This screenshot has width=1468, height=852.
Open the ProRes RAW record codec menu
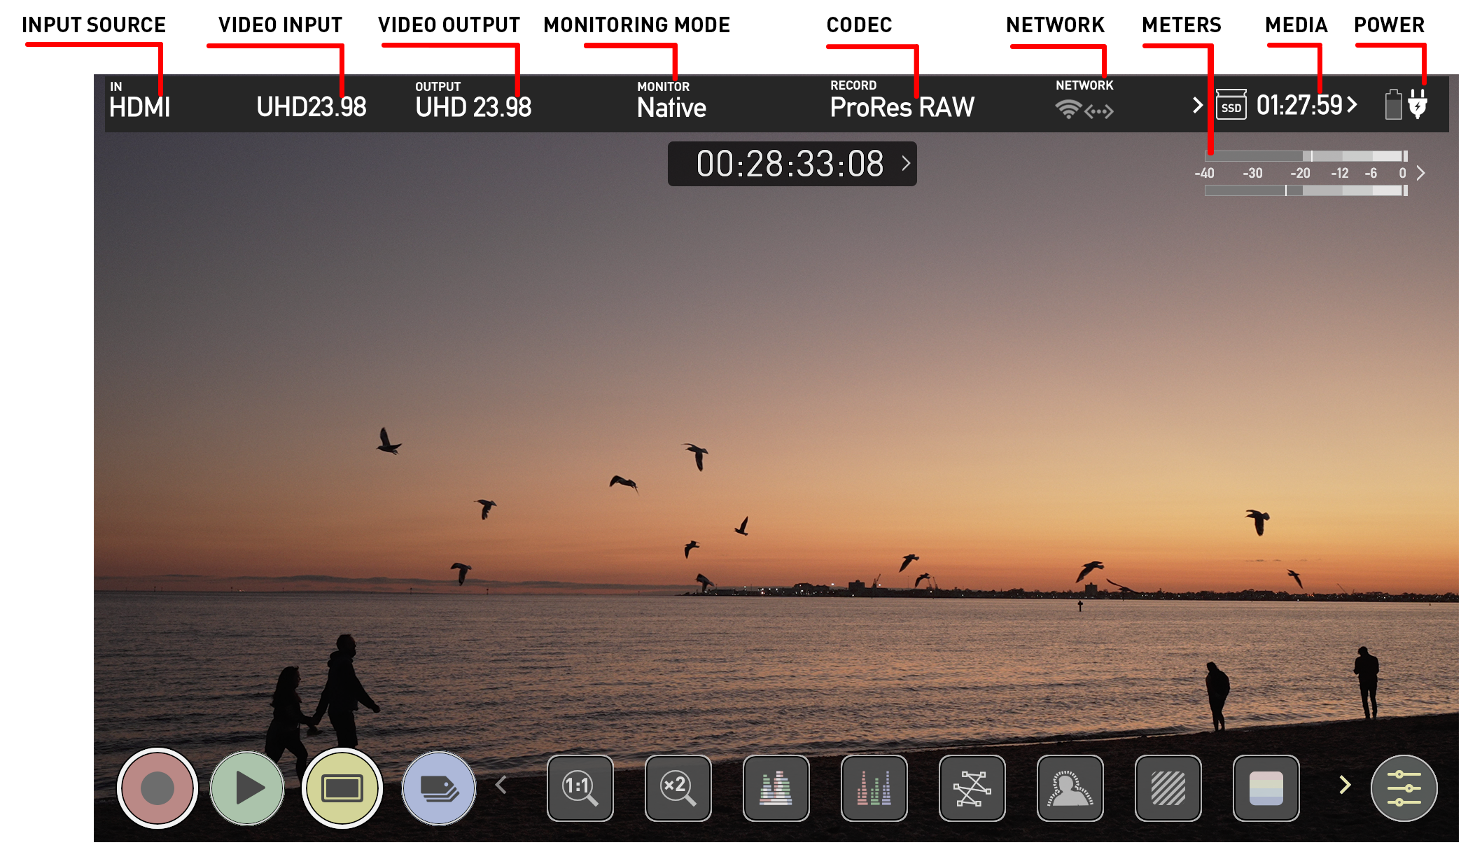pos(902,106)
